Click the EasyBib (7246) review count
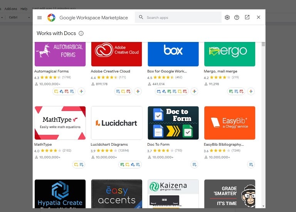The height and width of the screenshot is (212, 296). click(236, 150)
